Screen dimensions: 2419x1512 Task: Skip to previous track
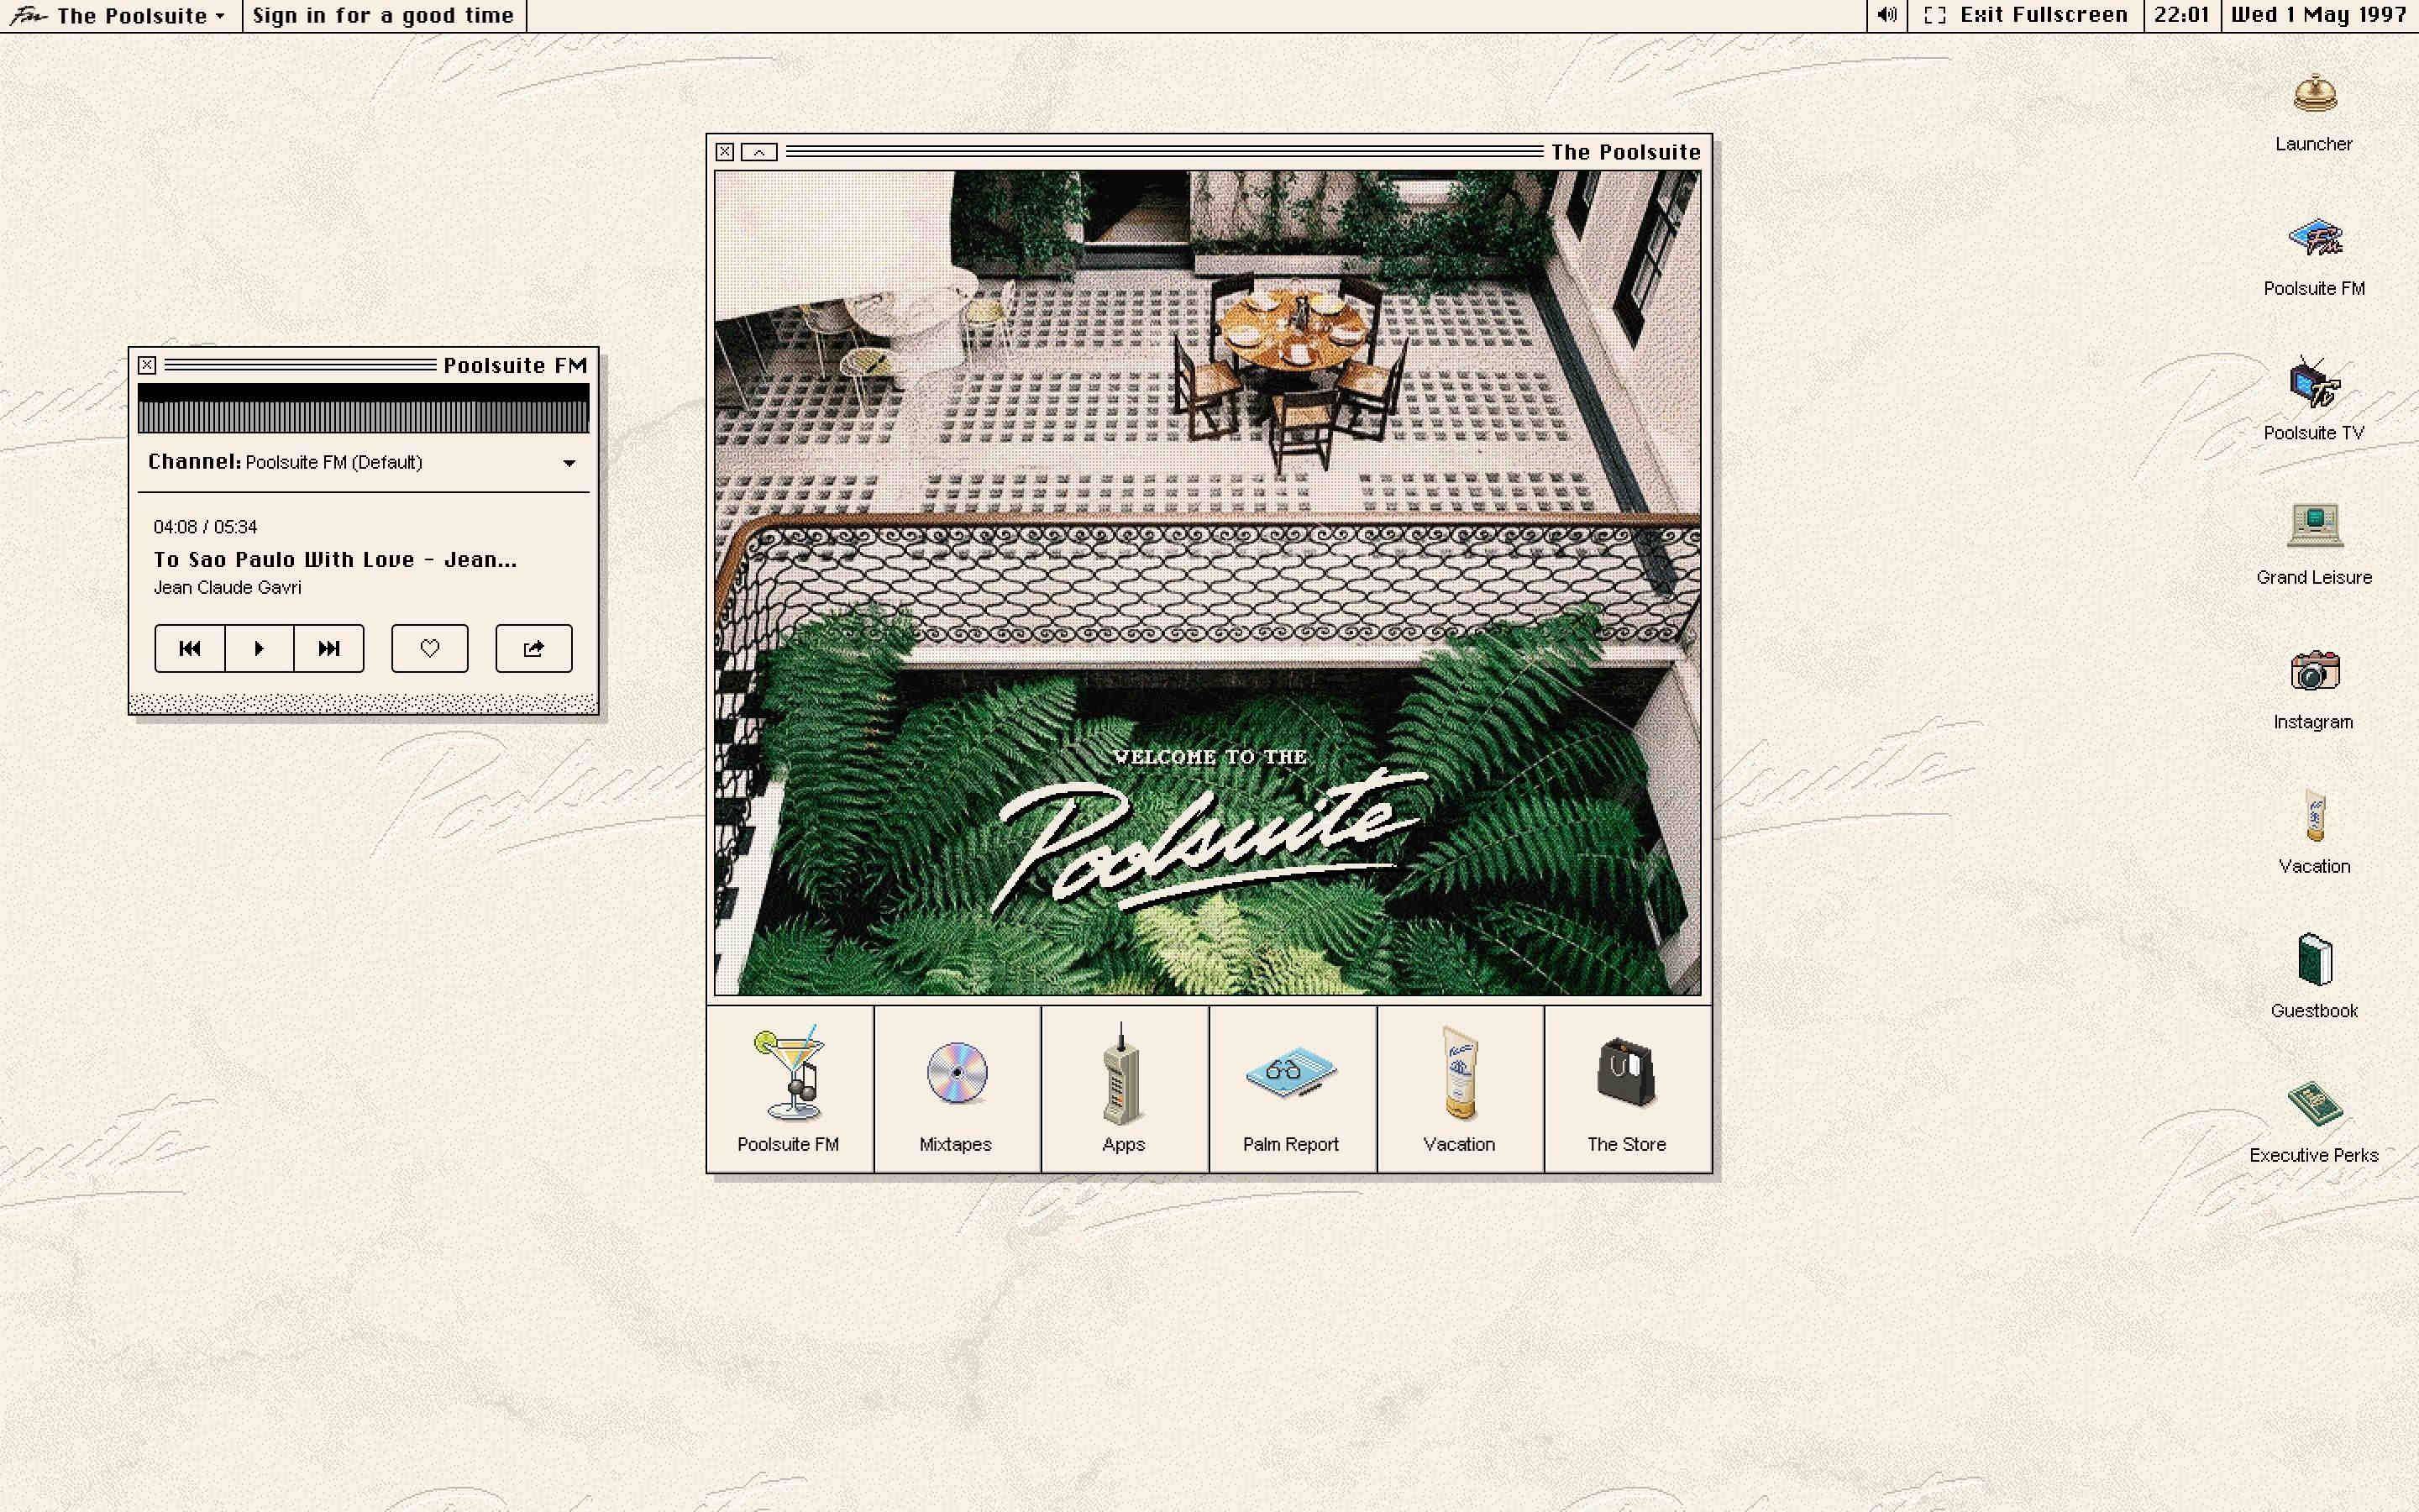click(188, 648)
